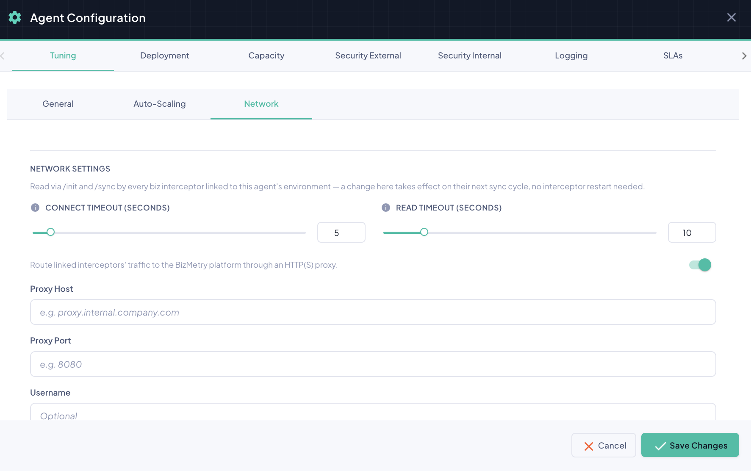751x471 pixels.
Task: Click the proxy routing description text
Action: (184, 265)
